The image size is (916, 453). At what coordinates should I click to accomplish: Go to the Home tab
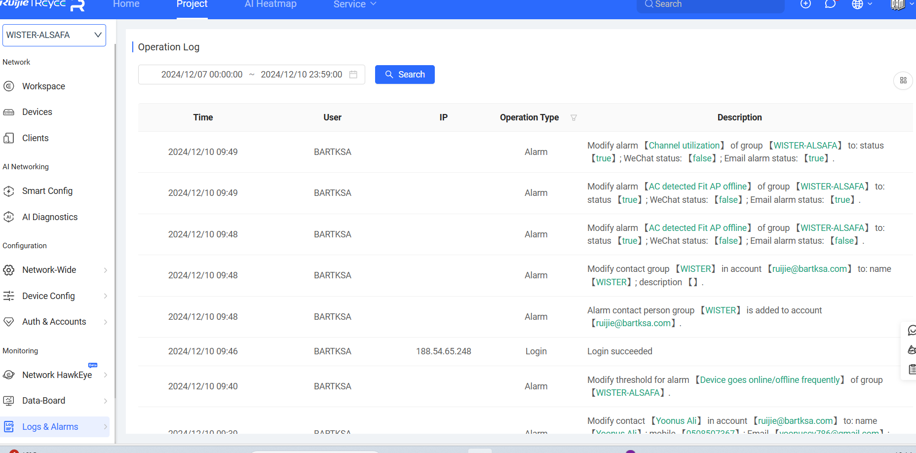click(x=126, y=4)
